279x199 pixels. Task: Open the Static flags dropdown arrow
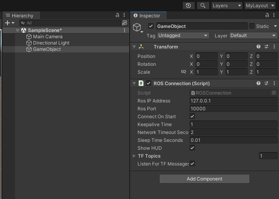275,26
